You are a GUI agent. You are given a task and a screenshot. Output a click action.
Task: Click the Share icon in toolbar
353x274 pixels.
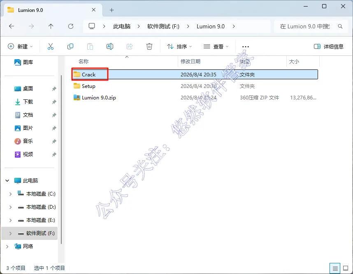click(x=130, y=46)
